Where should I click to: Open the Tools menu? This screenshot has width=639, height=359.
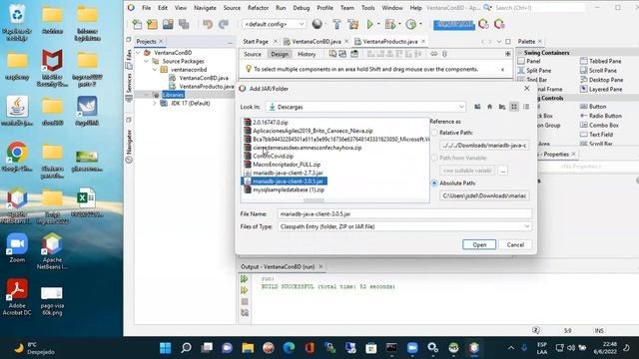tap(368, 8)
